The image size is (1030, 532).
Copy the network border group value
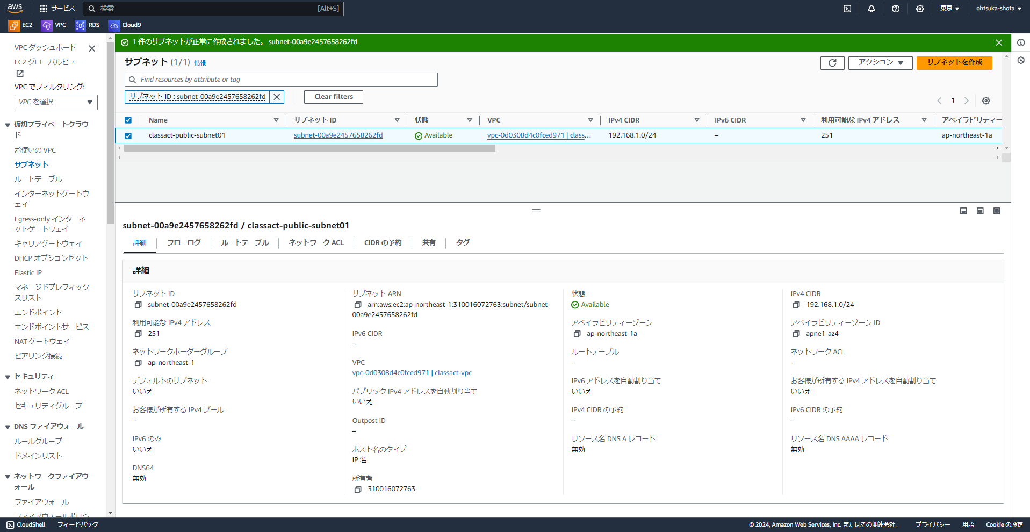[138, 363]
